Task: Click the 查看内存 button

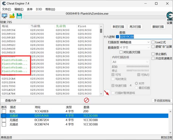Action: point(11,100)
